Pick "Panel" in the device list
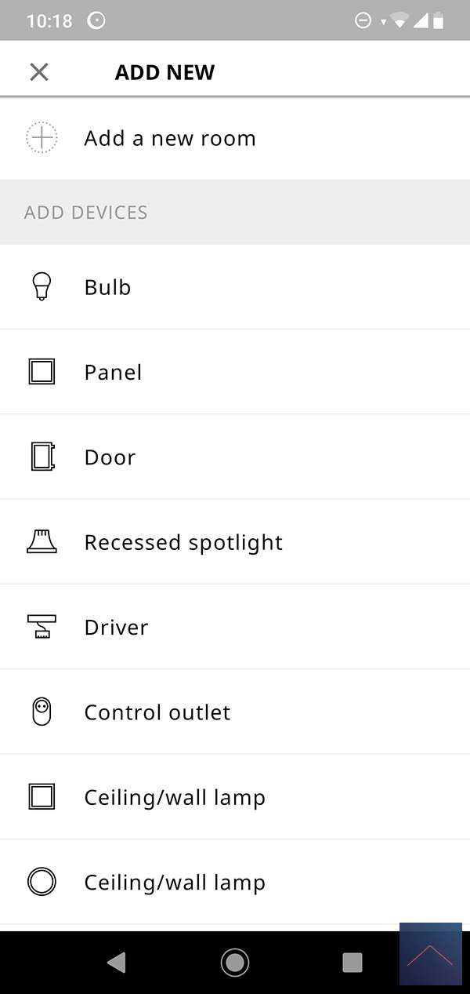The height and width of the screenshot is (994, 470). [113, 372]
